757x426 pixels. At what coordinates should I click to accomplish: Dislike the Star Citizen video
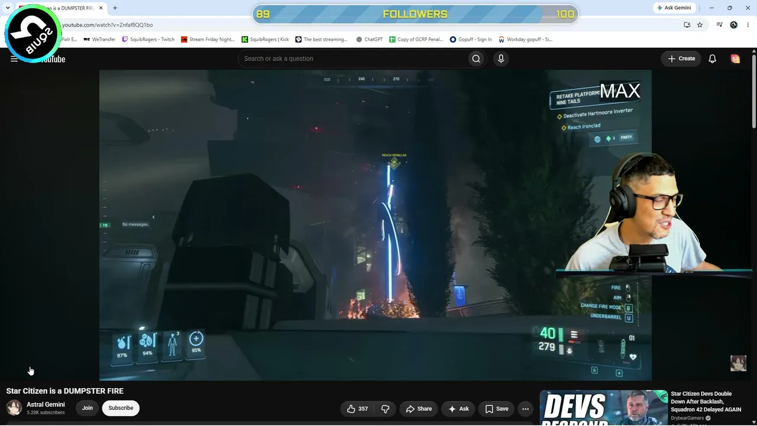click(x=386, y=409)
